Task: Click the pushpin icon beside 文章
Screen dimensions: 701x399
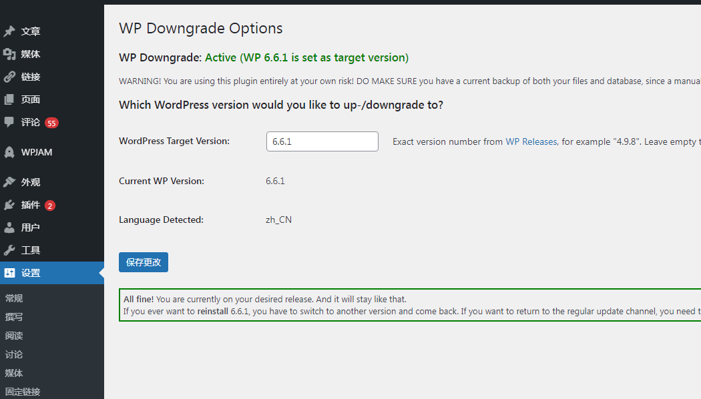Action: (9, 31)
